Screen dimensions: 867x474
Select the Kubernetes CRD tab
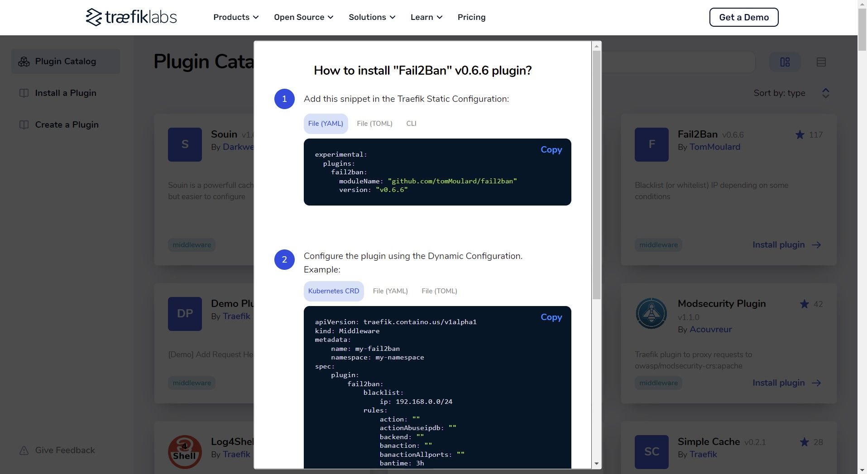(334, 291)
